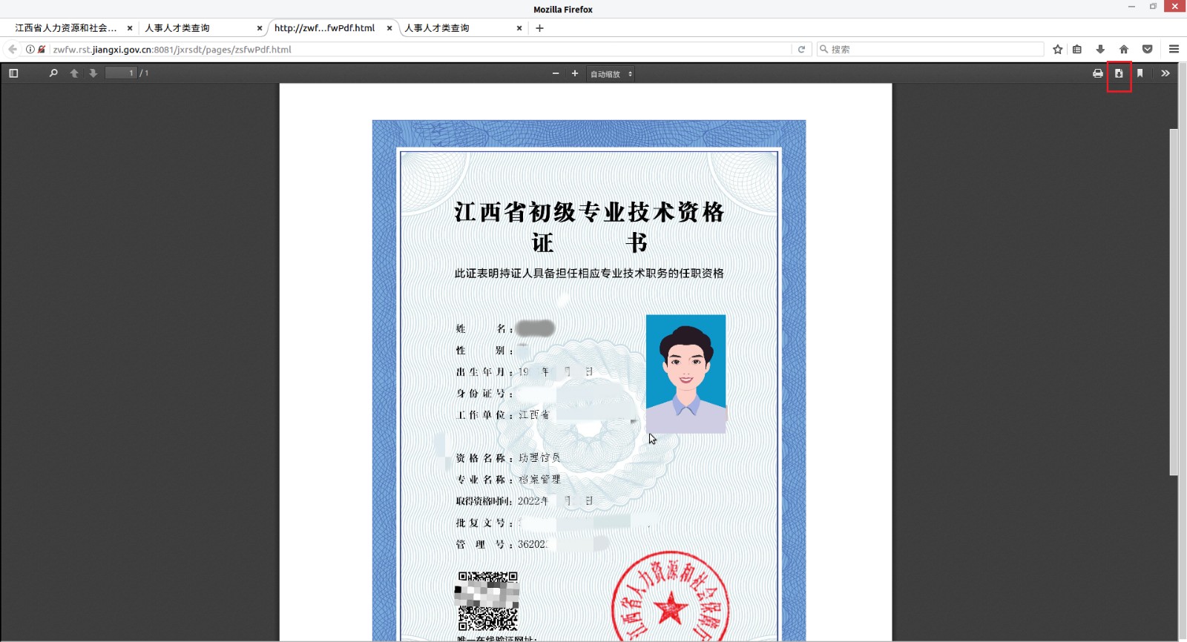Switch to the 江西省人力资源和社会 tab
The image size is (1187, 642).
(x=66, y=28)
